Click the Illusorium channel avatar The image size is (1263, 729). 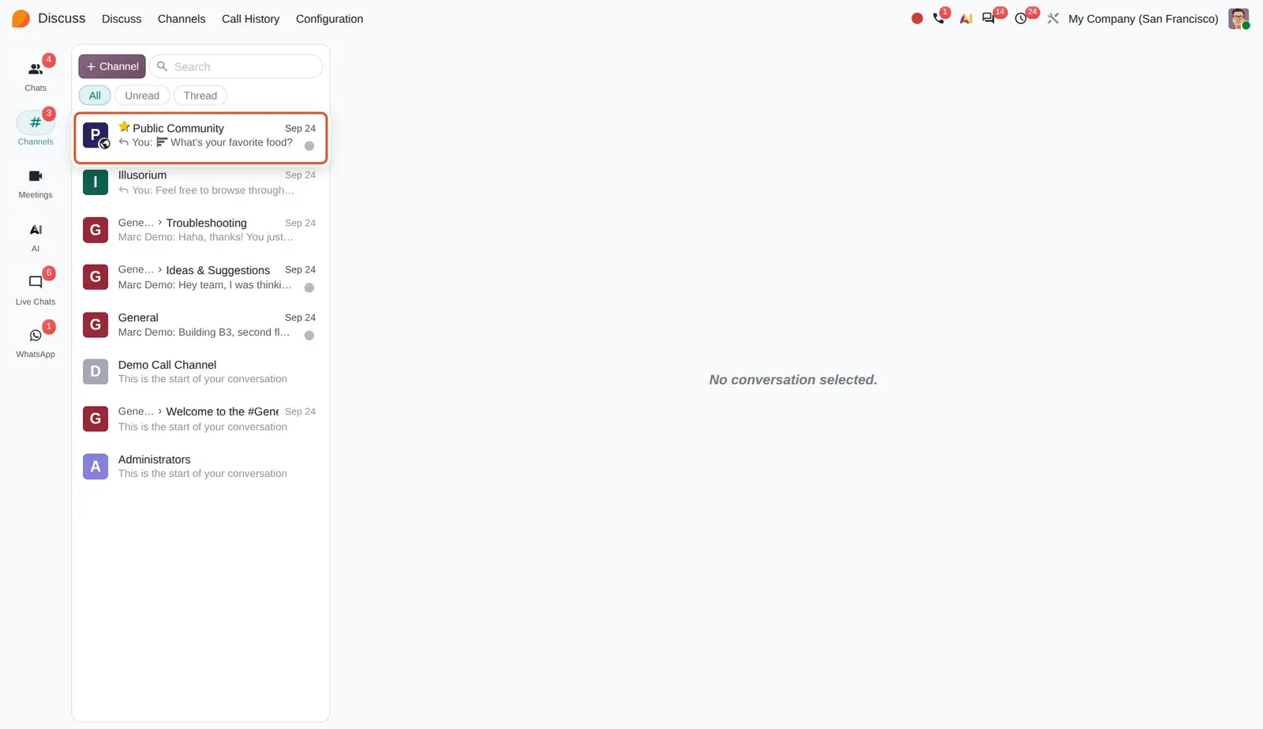[96, 182]
